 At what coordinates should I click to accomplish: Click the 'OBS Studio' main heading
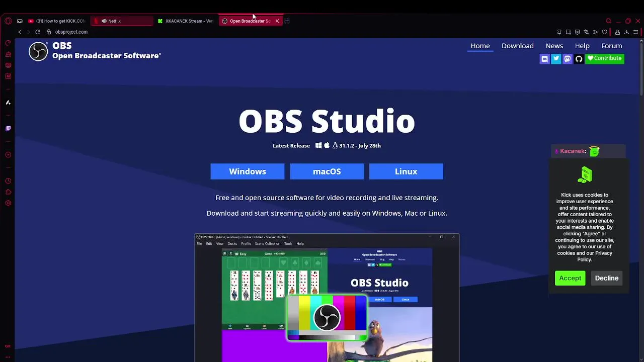pos(327,121)
